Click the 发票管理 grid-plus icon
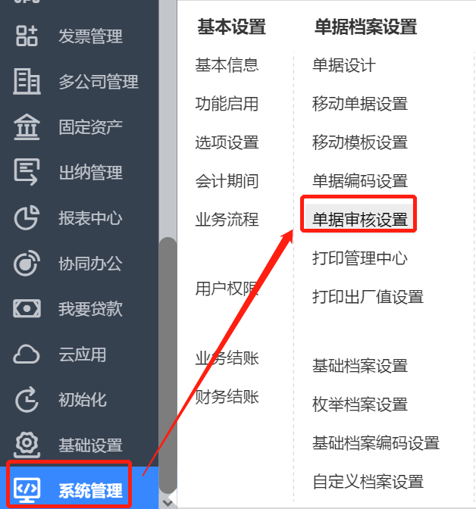Viewport: 476px width, 509px height. (x=27, y=36)
